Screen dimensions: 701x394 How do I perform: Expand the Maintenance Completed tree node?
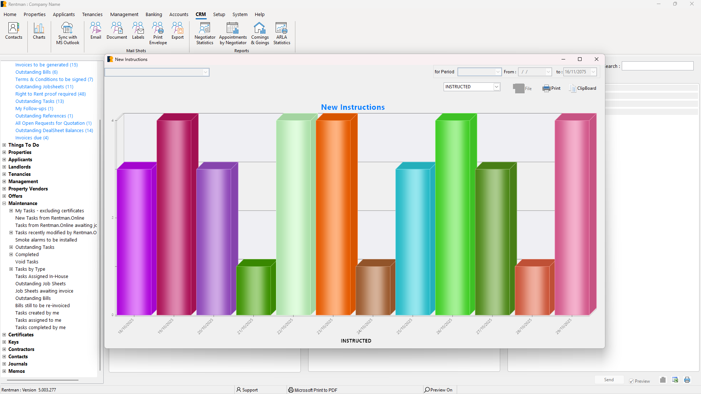point(11,254)
